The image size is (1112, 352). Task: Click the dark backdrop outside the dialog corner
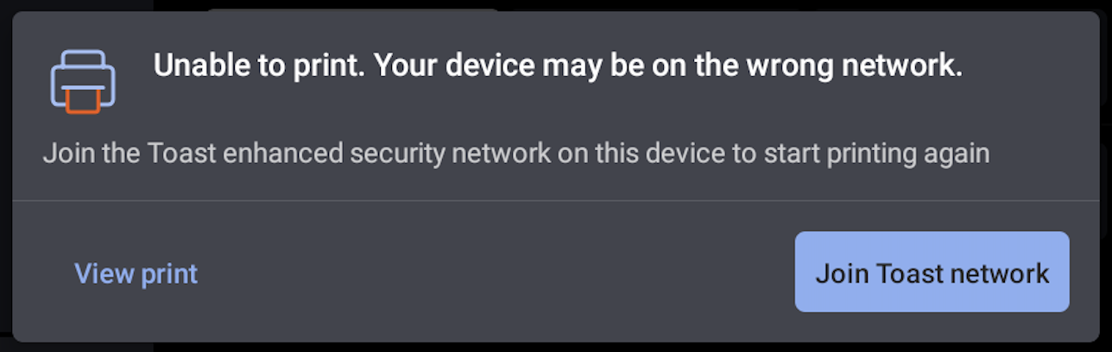pos(5,347)
